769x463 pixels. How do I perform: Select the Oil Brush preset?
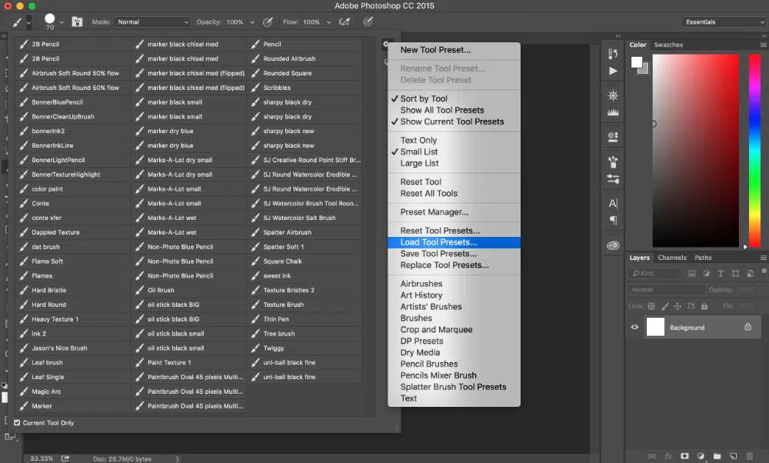[161, 291]
